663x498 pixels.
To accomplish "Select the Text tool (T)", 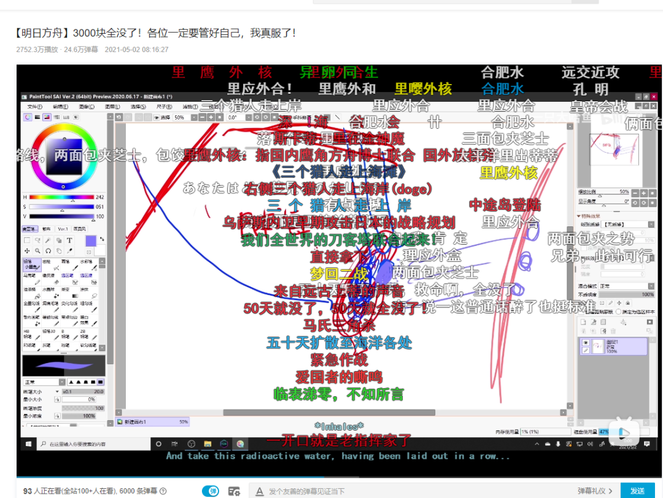I will (x=69, y=240).
